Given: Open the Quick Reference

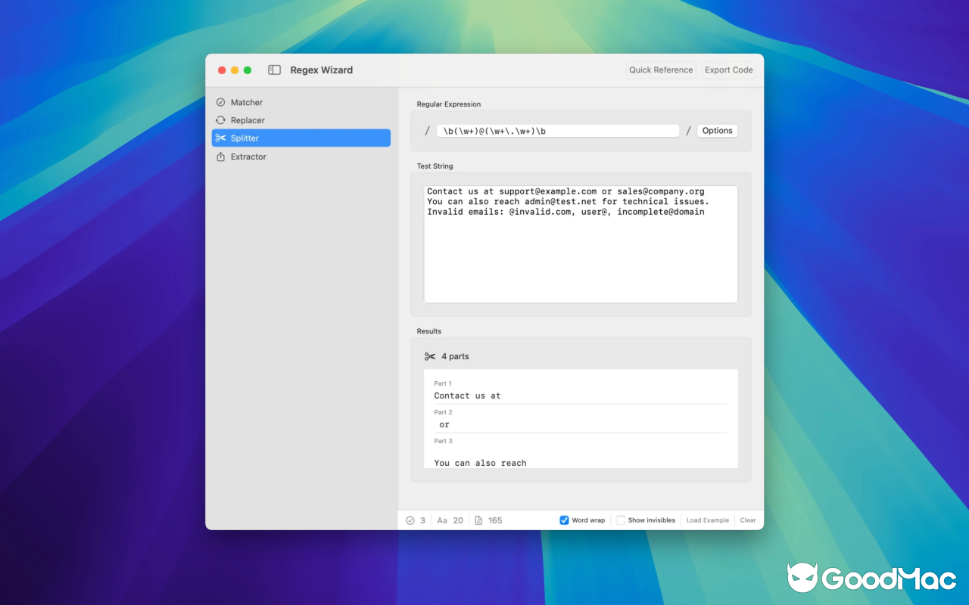Looking at the screenshot, I should [660, 69].
